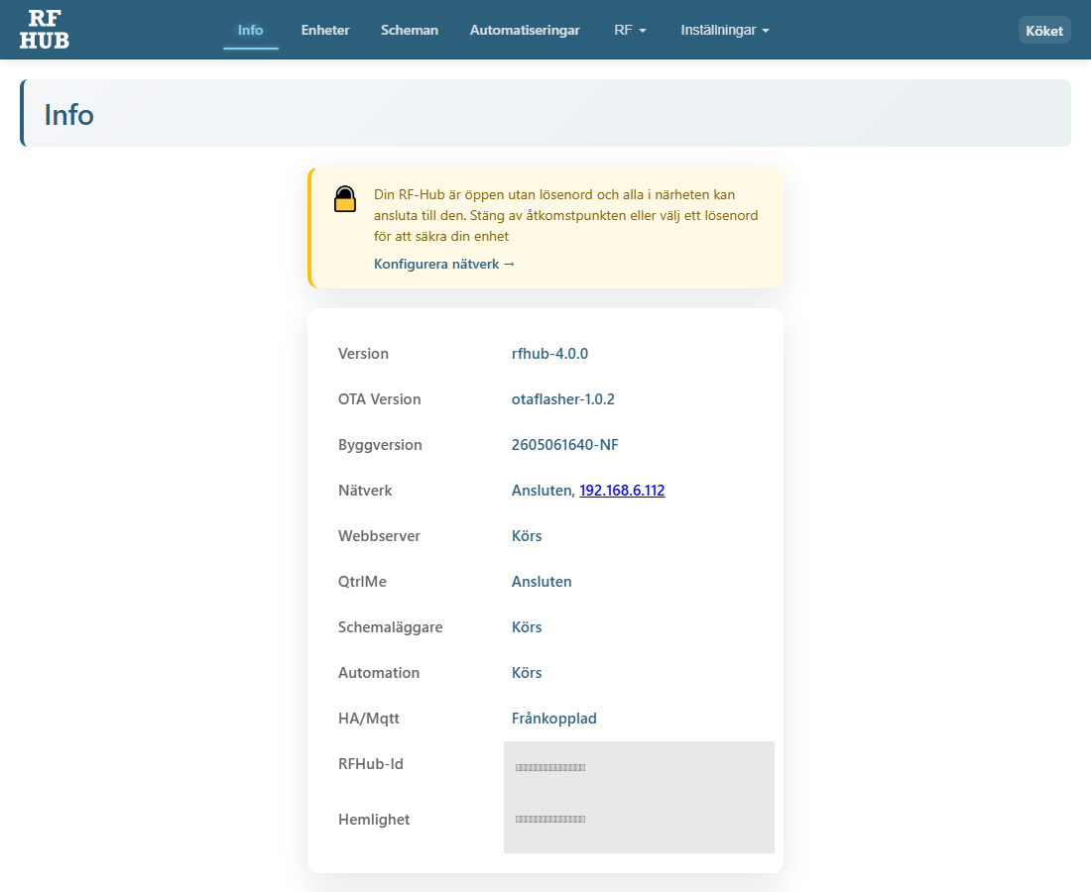1091x892 pixels.
Task: Click the Hemlighet label
Action: click(x=374, y=819)
